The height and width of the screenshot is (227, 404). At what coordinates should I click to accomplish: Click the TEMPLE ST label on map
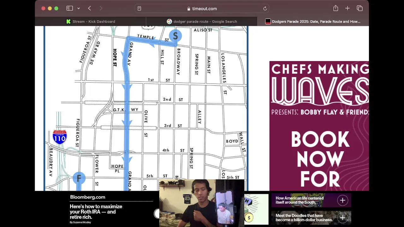[x=153, y=38]
